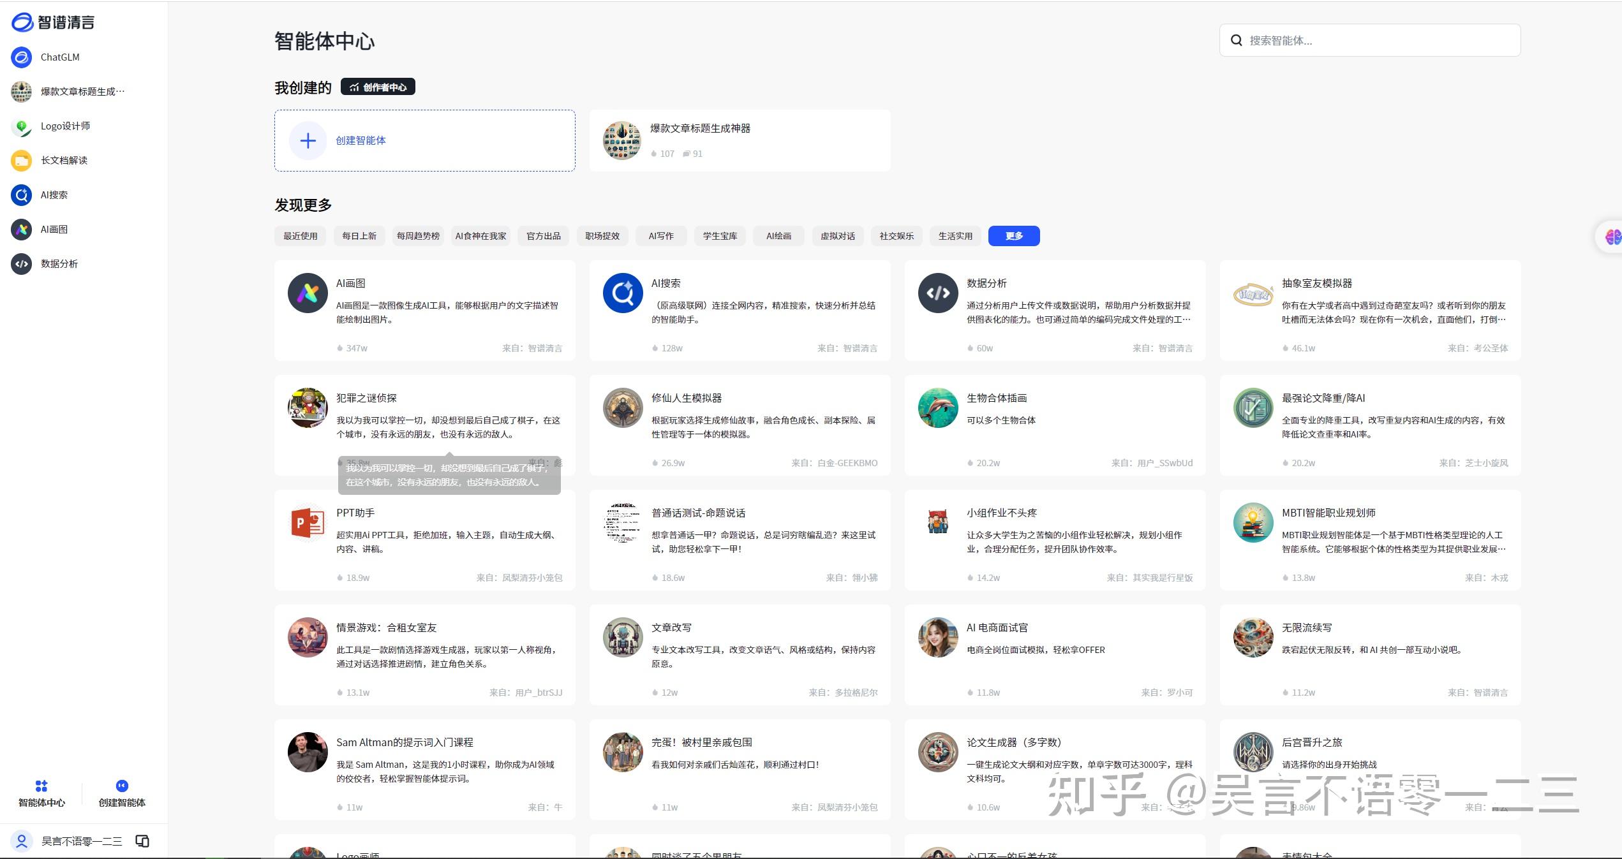The image size is (1622, 859).
Task: Click the plus icon to create agent
Action: coord(308,140)
